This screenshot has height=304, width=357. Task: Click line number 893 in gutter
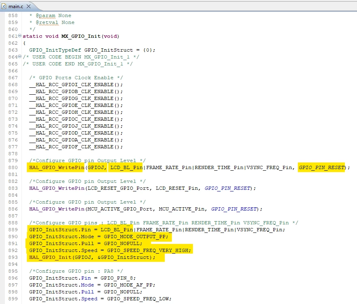[13, 258]
